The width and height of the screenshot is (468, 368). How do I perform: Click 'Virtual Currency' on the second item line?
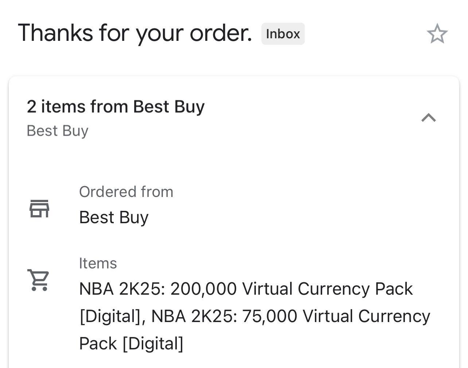[366, 316]
